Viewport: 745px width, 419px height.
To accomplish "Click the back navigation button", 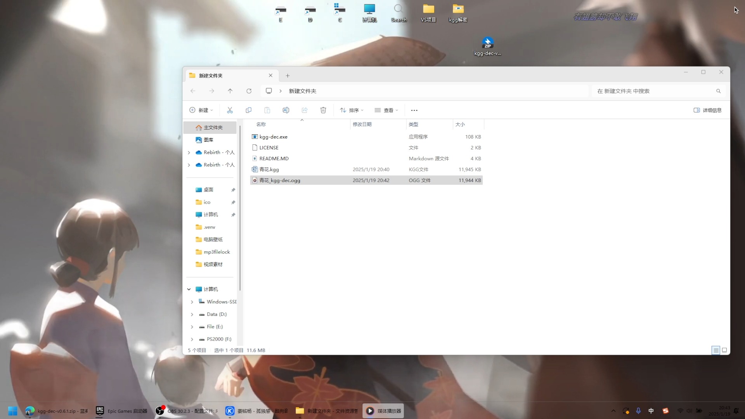I will click(x=193, y=91).
